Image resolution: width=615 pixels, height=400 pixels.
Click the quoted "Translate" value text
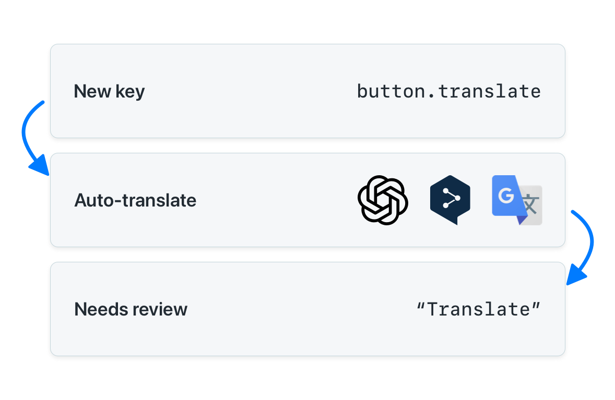pos(479,309)
